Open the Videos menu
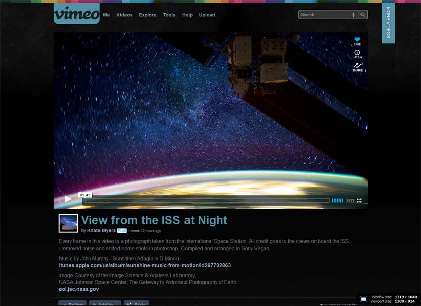 click(125, 15)
